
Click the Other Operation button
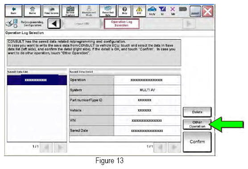[197, 124]
